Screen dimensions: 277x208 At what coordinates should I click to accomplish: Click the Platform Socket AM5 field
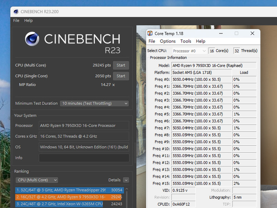pos(201,72)
